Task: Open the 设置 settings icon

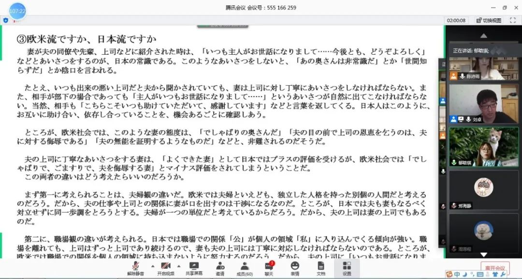Action: [x=347, y=268]
